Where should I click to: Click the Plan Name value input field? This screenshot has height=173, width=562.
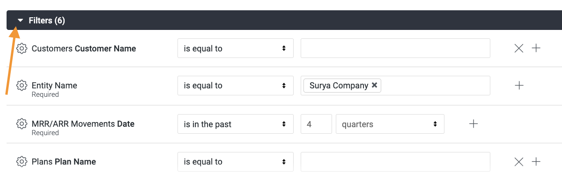pyautogui.click(x=395, y=162)
